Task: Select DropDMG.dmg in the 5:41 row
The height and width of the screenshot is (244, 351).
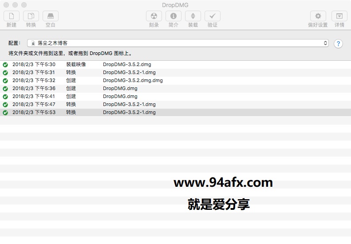Action: tap(120, 96)
